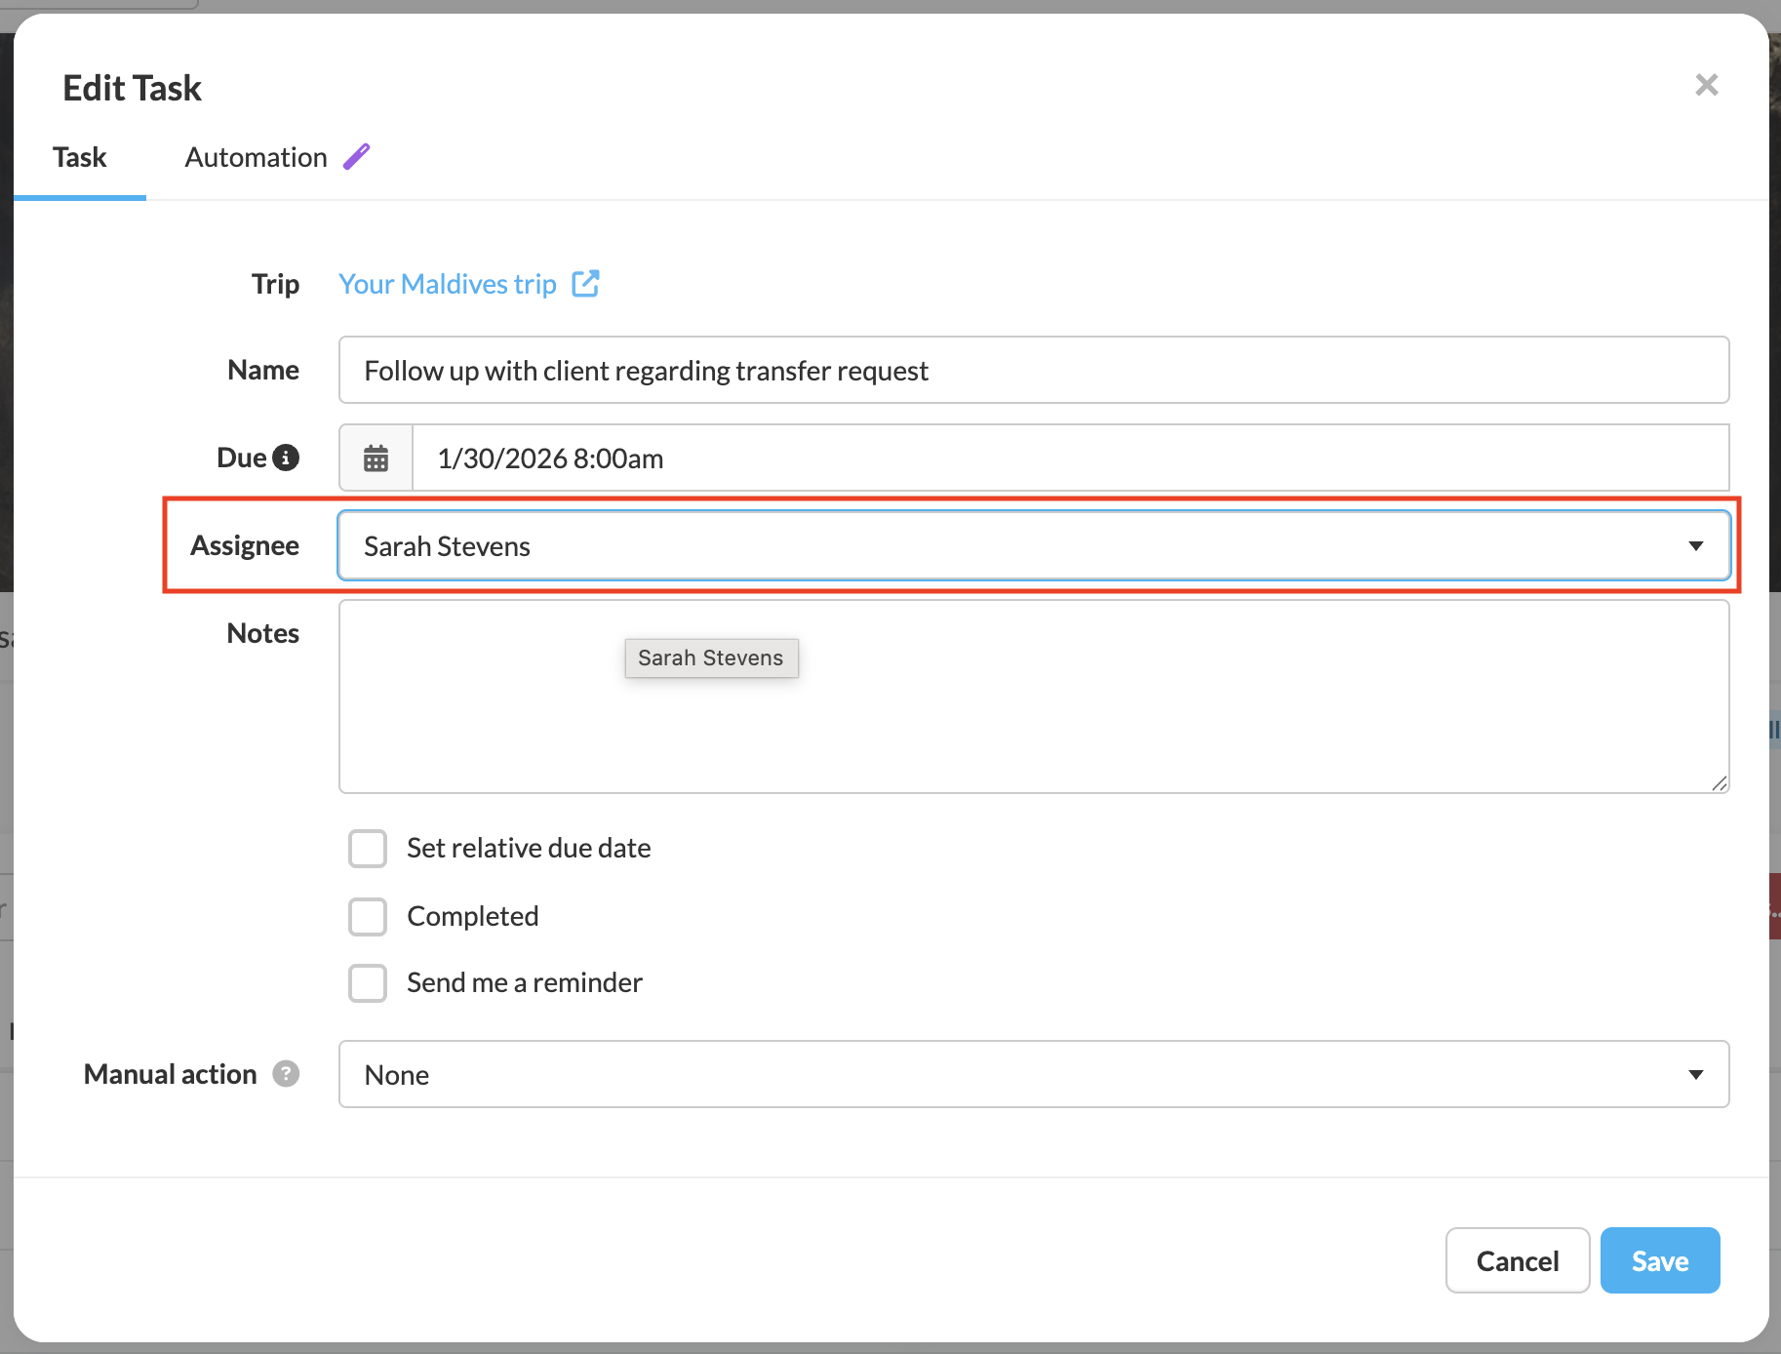
Task: Expand the Manual action dropdown
Action: (1033, 1075)
